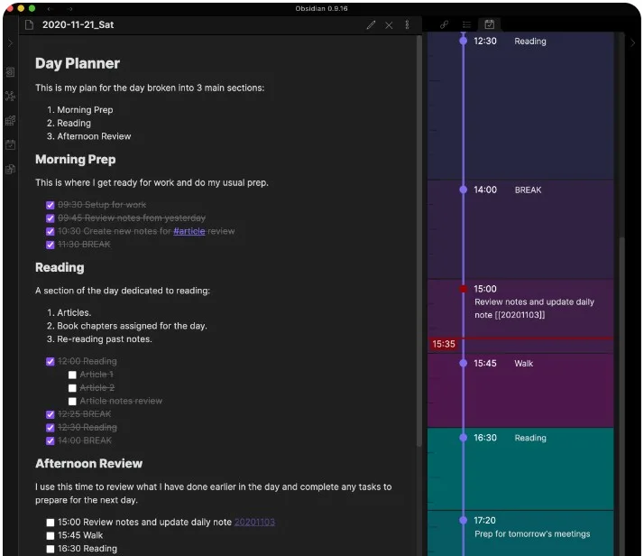Click the Reading section heading
This screenshot has width=644, height=556.
60,267
